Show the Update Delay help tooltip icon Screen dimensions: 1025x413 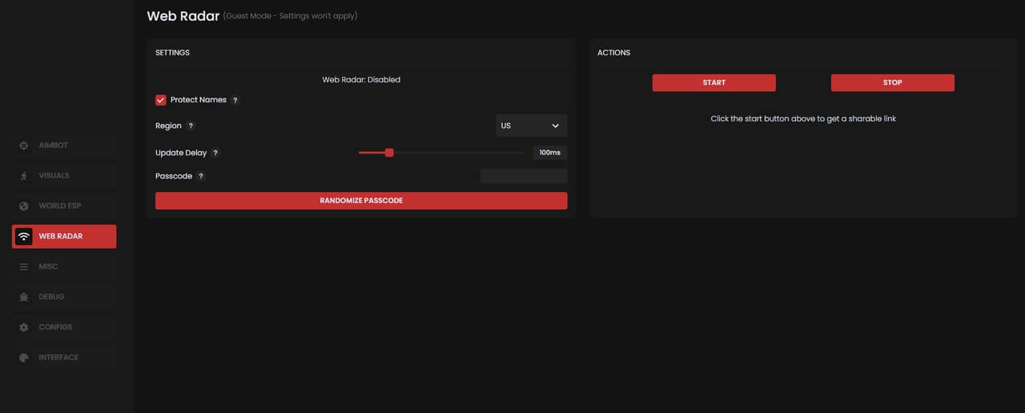click(x=215, y=153)
